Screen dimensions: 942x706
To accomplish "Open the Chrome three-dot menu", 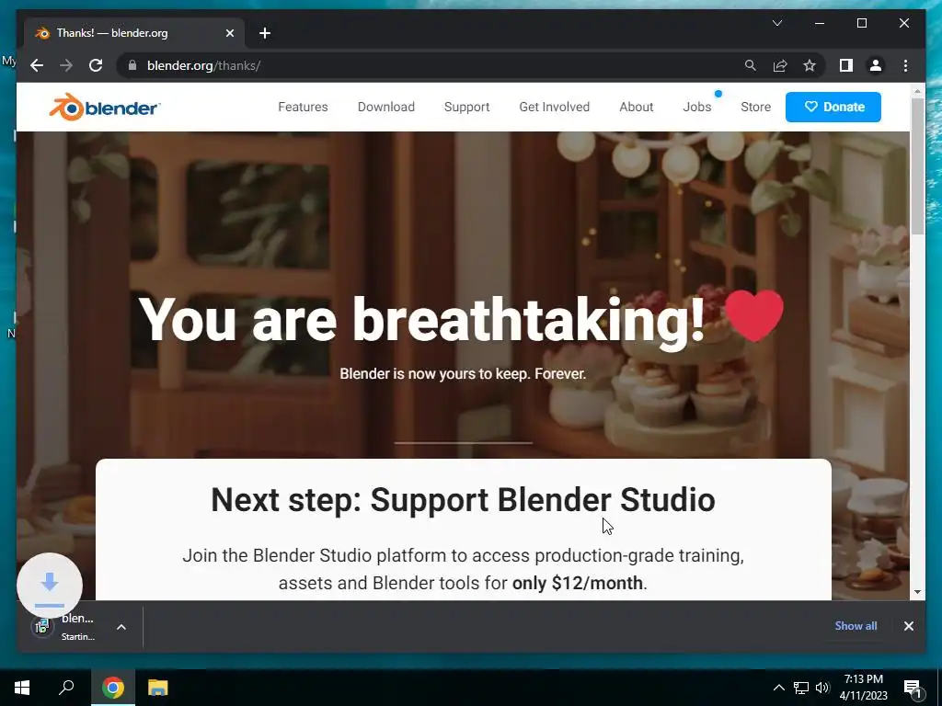I will (x=905, y=65).
